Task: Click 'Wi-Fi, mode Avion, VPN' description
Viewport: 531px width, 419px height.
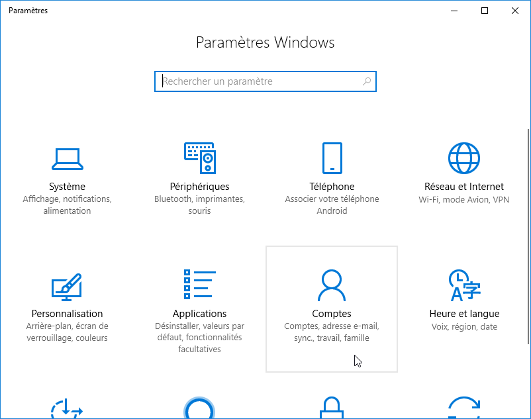Action: (x=464, y=200)
